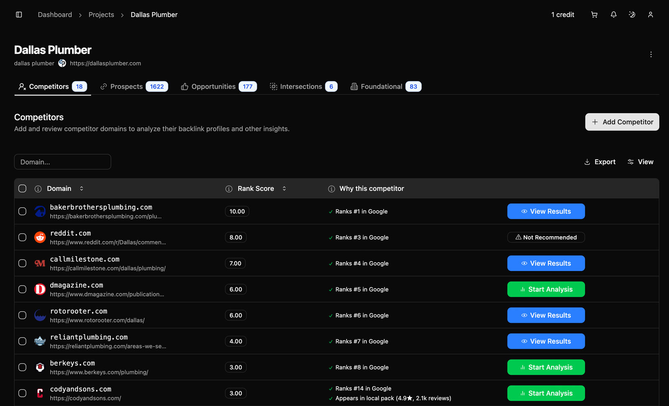Check the reddit.com row checkbox
Screen dimensions: 669x406
(x=23, y=237)
